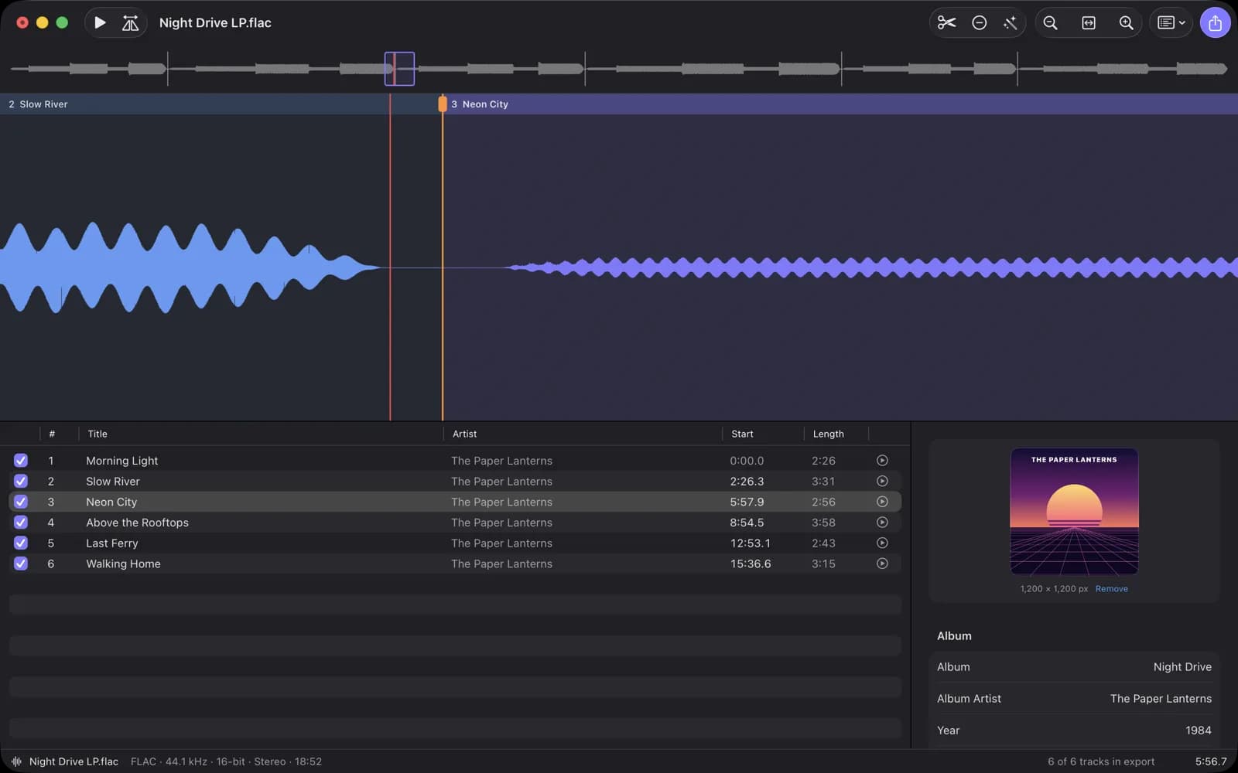Click the Title column header
The width and height of the screenshot is (1238, 773).
pos(97,434)
